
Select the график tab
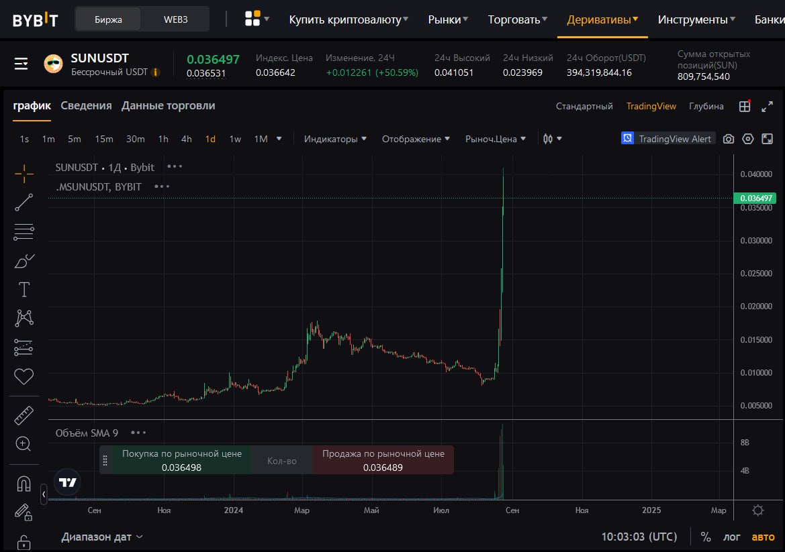(x=32, y=105)
